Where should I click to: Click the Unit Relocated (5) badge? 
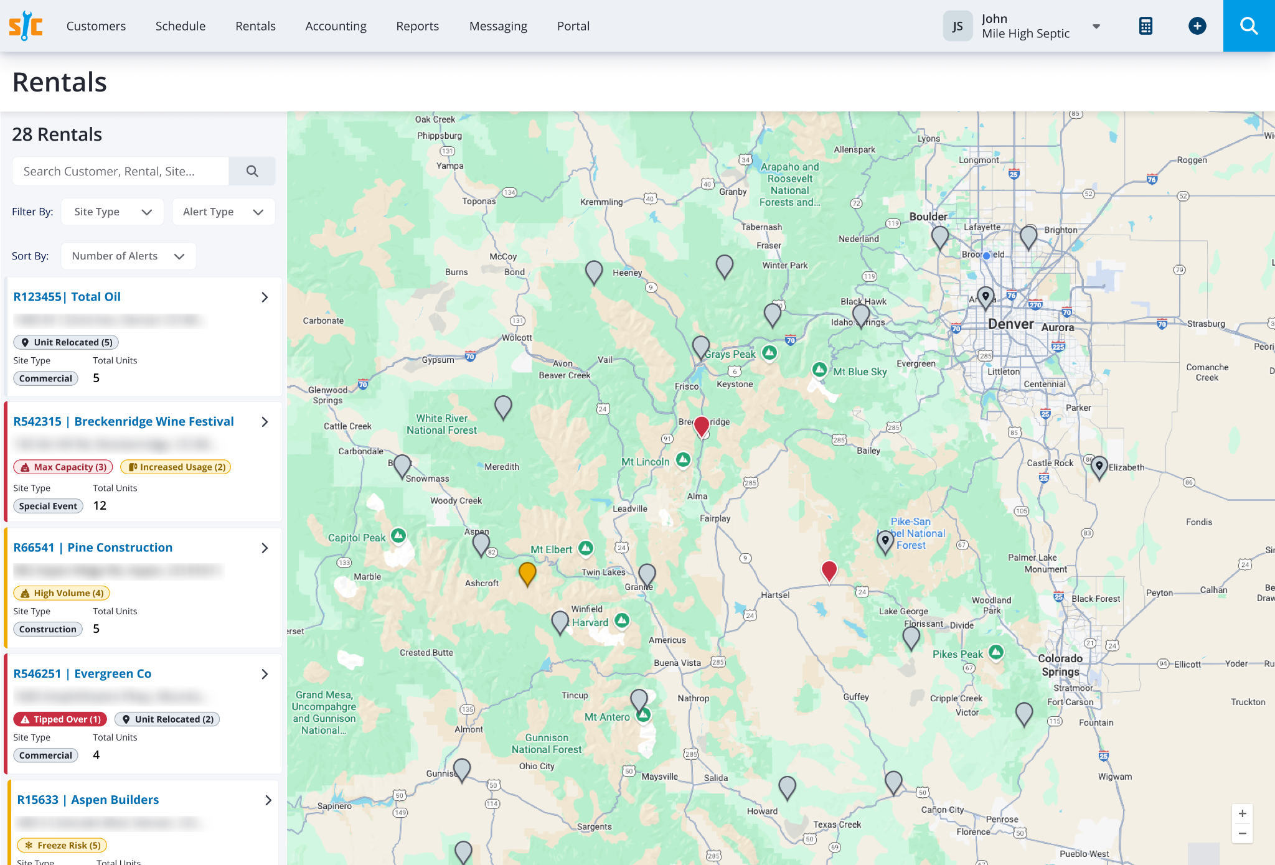point(66,342)
